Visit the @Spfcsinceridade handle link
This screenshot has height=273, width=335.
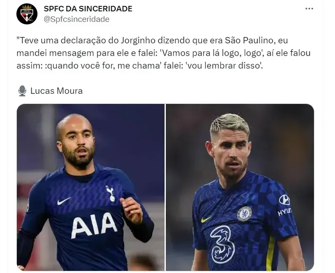tap(77, 19)
